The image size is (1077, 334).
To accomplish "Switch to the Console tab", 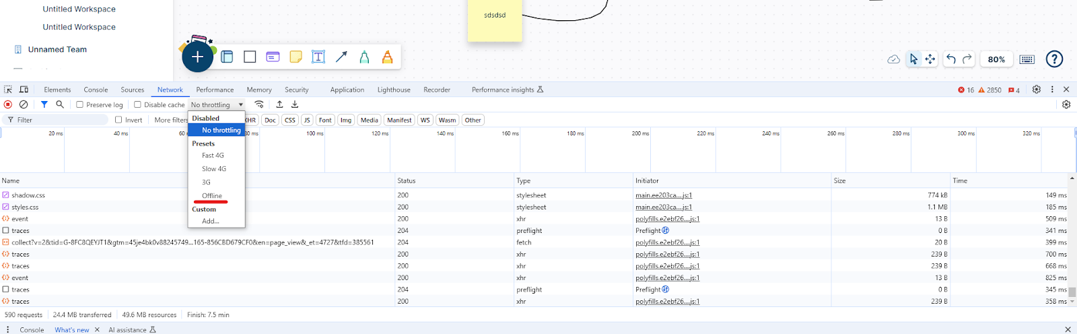I will (x=96, y=90).
